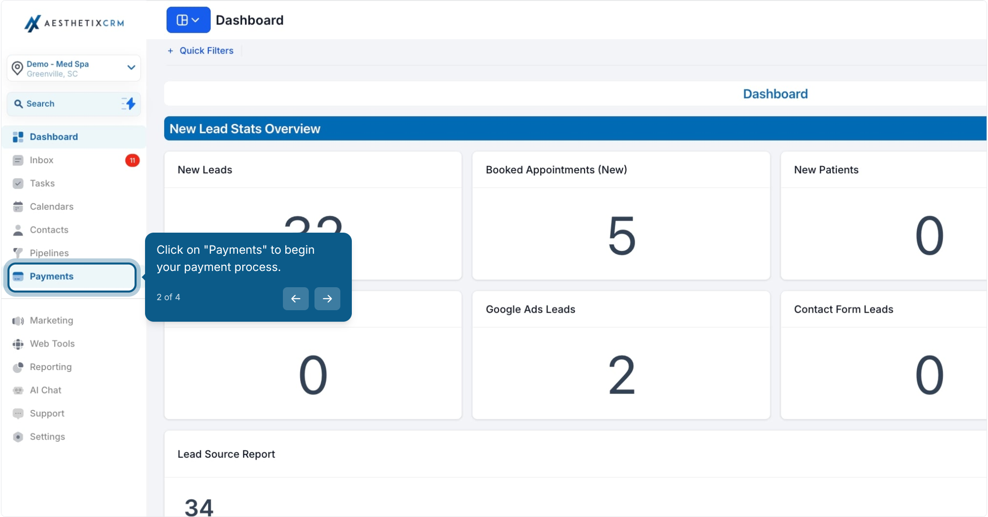Open Settings in the sidebar
Viewport: 988px width, 517px height.
coord(74,437)
